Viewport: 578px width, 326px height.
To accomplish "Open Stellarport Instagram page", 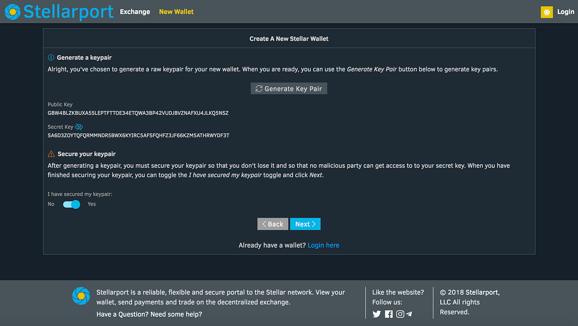I will 400,314.
